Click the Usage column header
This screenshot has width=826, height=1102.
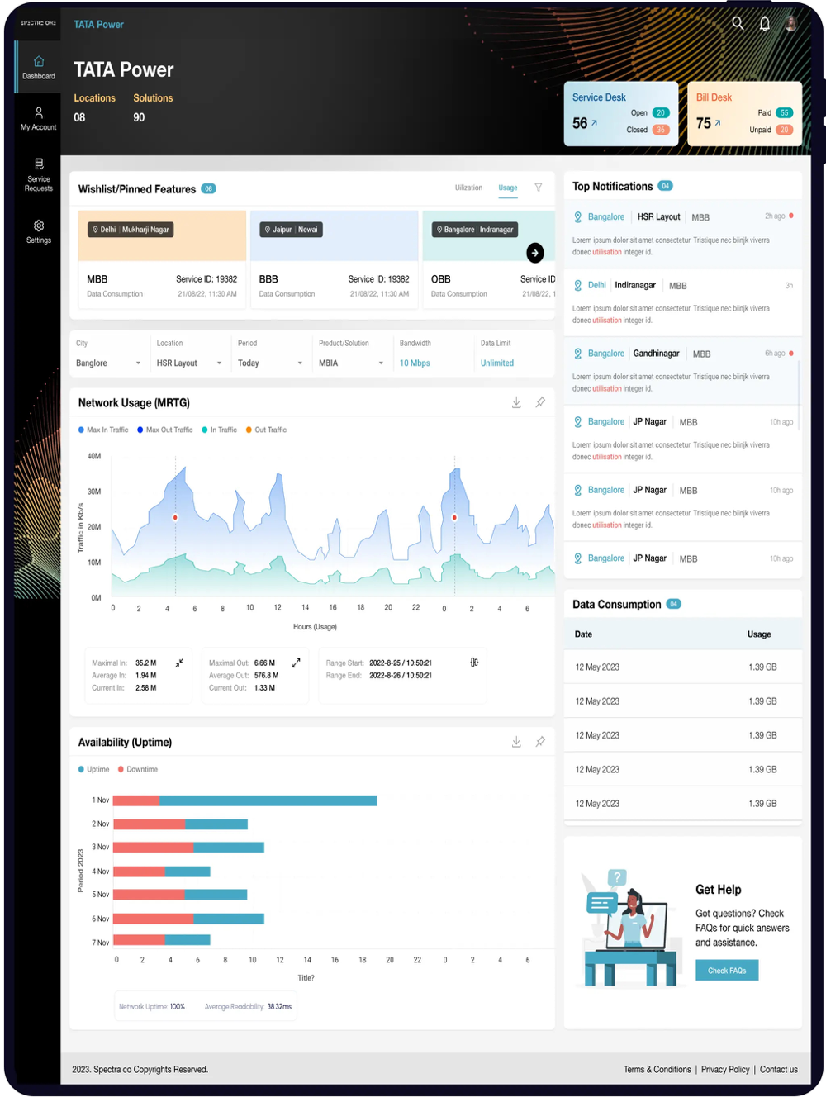(x=759, y=634)
